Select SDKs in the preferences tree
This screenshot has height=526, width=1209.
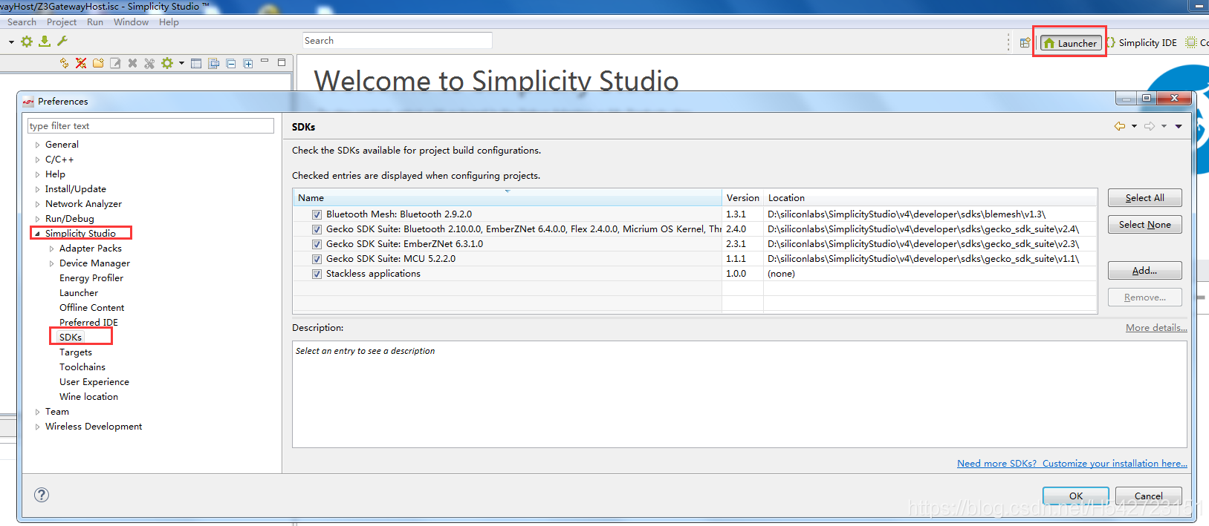pyautogui.click(x=71, y=338)
